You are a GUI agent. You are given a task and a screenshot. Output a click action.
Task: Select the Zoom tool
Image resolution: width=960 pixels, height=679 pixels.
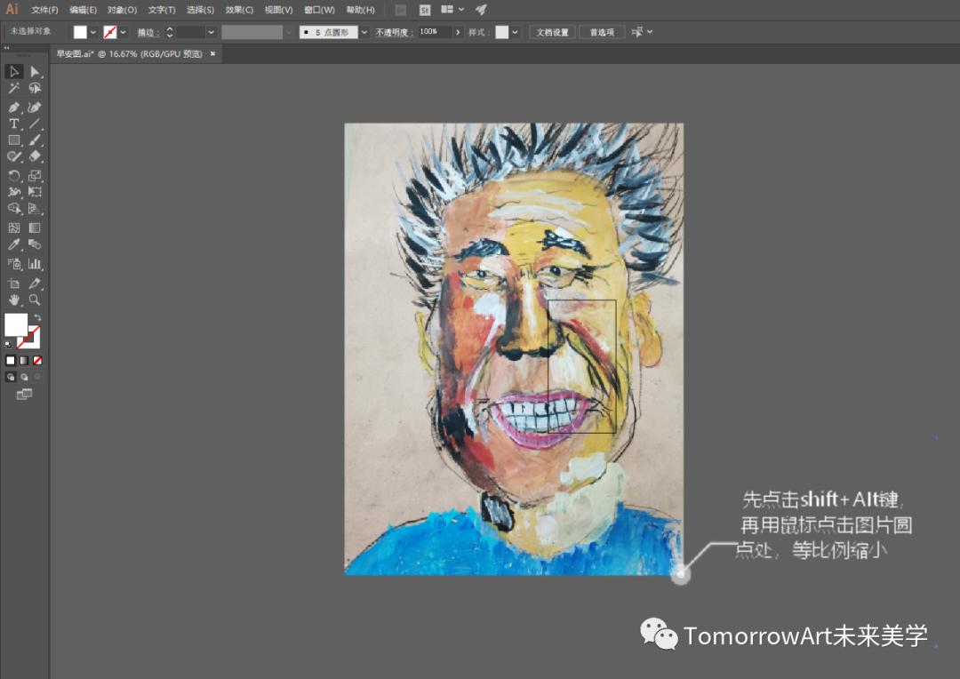pyautogui.click(x=35, y=300)
